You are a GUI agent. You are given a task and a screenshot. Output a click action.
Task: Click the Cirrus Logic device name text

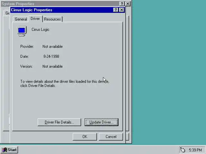(41, 30)
